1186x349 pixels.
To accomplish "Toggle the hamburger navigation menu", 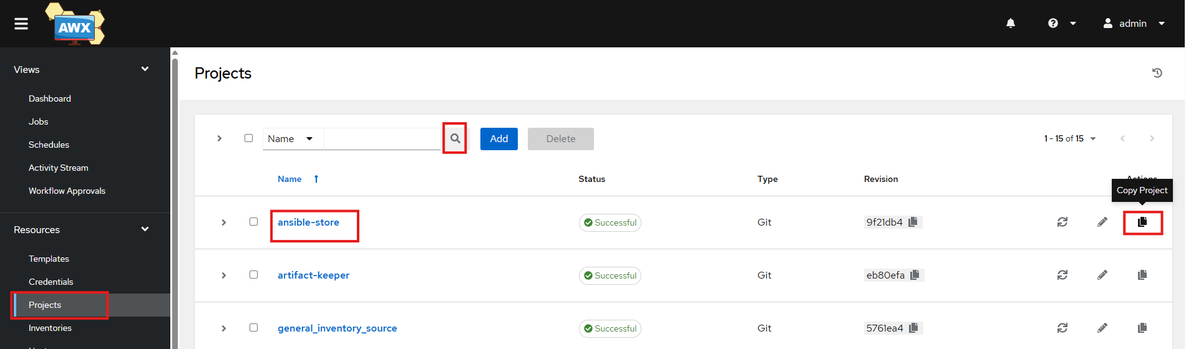I will coord(21,24).
